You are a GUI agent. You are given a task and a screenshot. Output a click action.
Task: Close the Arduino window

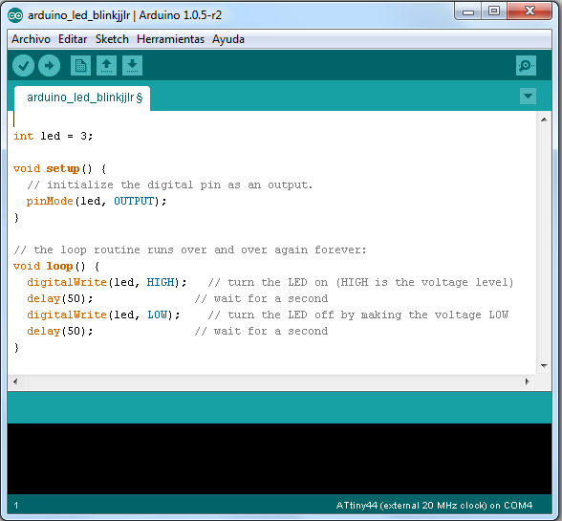click(530, 11)
